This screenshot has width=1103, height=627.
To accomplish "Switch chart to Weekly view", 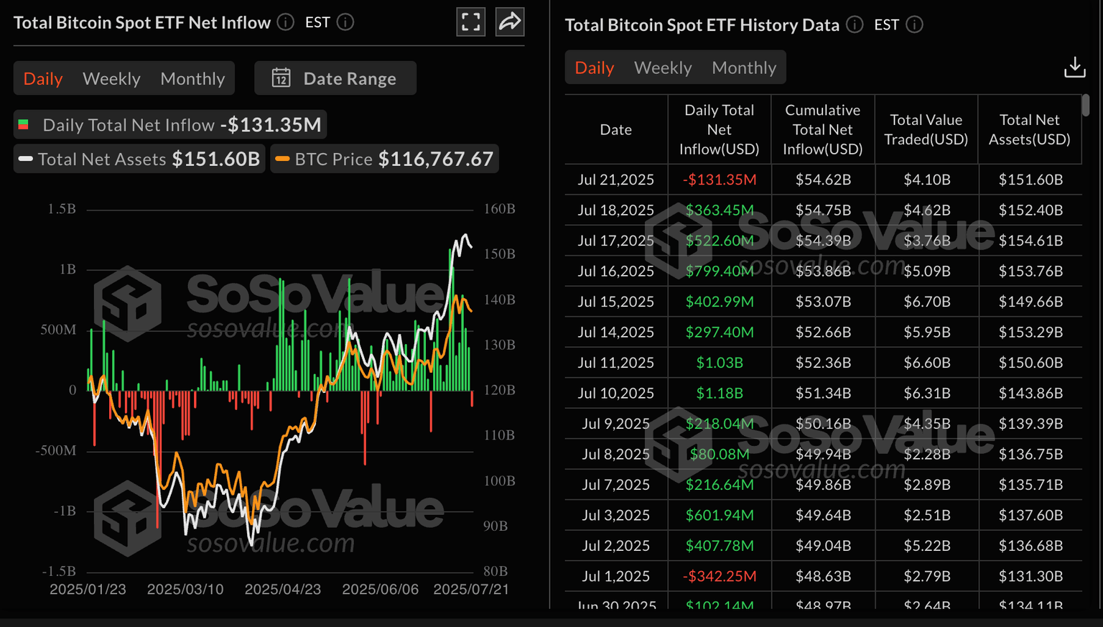I will [111, 78].
